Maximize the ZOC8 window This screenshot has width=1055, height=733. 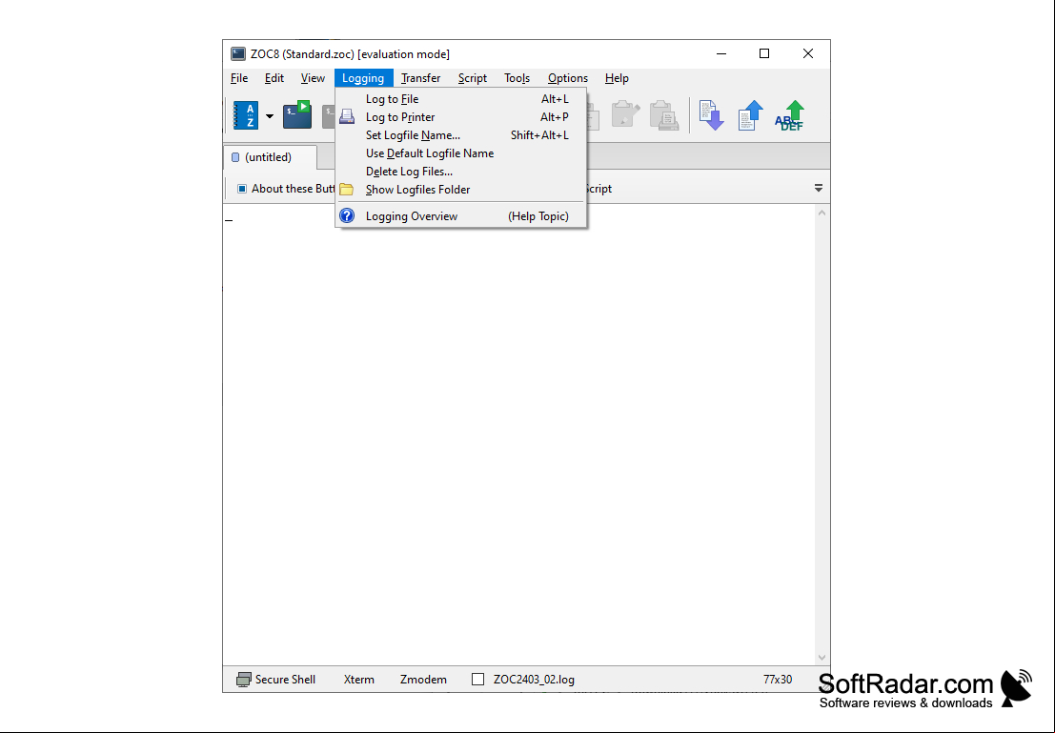764,53
